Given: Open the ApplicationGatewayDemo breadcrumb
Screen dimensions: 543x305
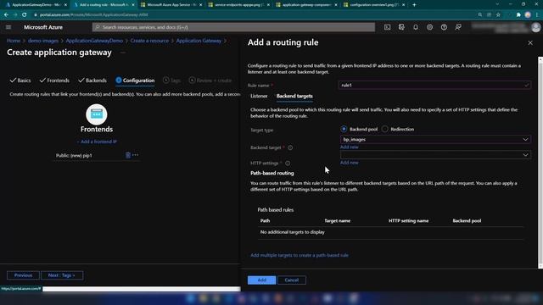Looking at the screenshot, I should pos(94,41).
